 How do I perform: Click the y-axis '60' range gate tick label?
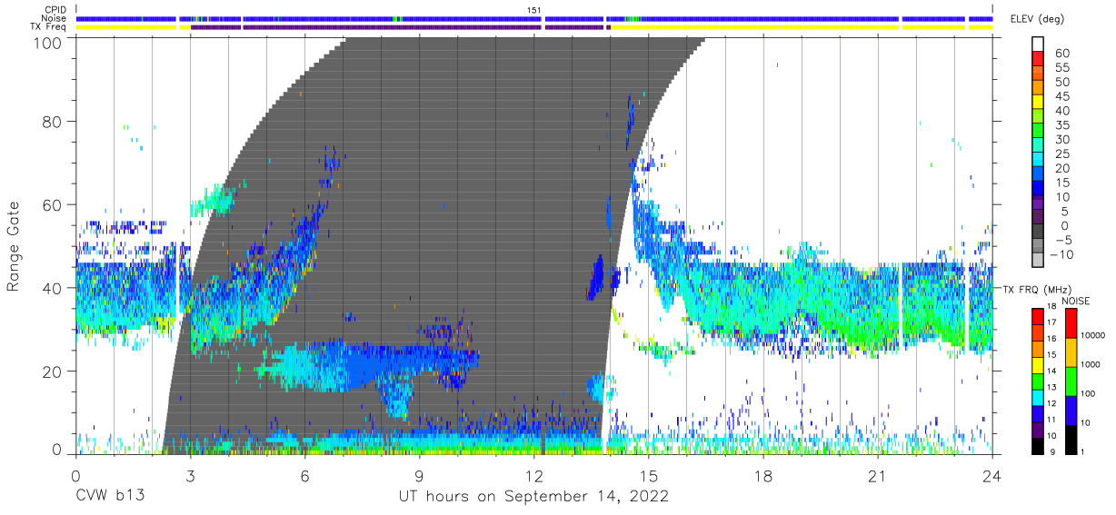coord(53,205)
